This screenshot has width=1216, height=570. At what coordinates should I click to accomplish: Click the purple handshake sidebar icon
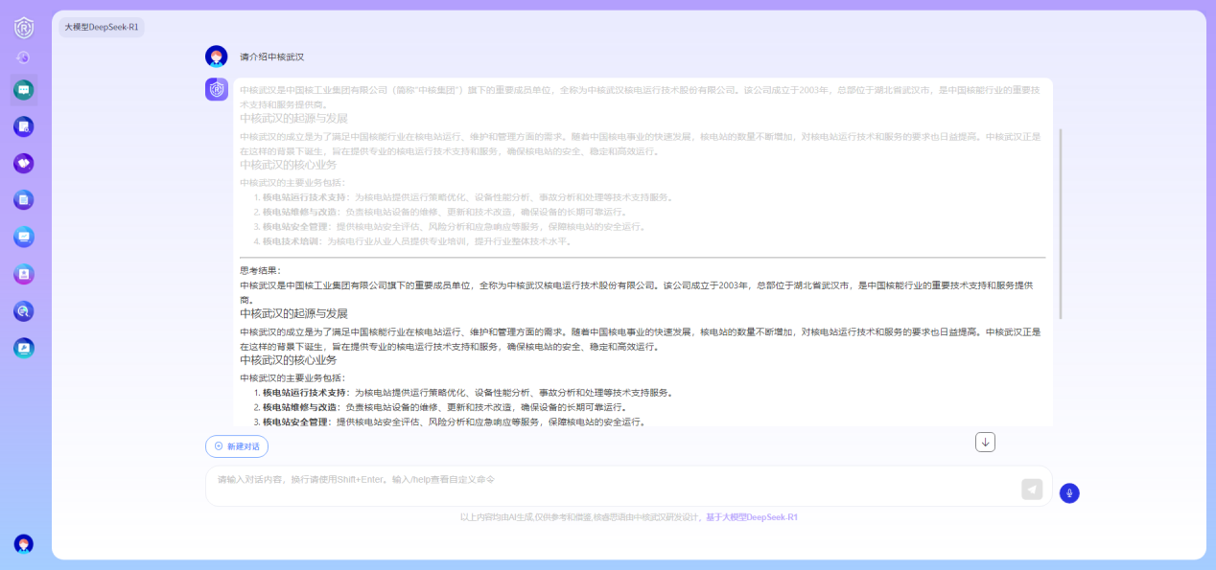pyautogui.click(x=24, y=163)
